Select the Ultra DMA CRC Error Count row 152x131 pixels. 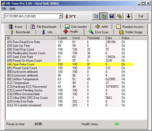point(70,98)
